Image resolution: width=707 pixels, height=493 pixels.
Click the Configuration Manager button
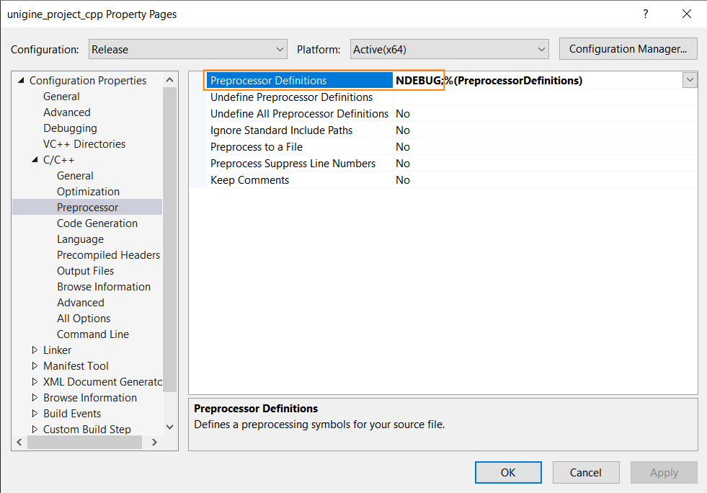[x=628, y=49]
